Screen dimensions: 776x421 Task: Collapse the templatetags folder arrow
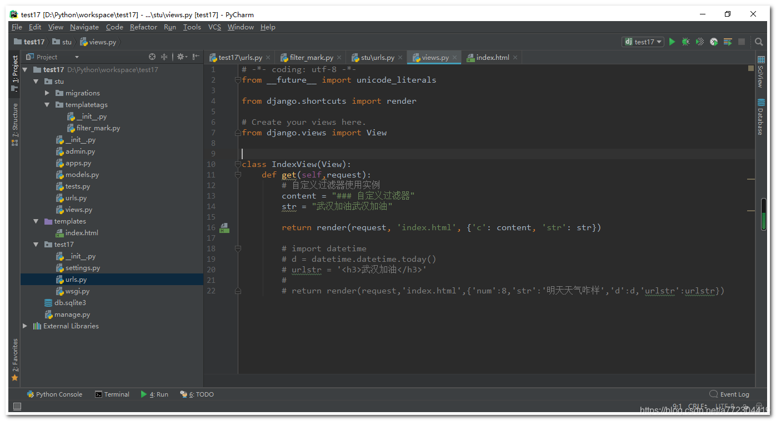click(x=47, y=105)
